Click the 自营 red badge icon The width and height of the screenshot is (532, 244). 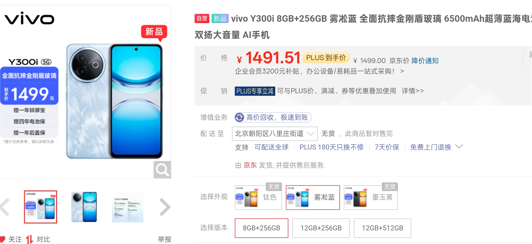pos(202,18)
